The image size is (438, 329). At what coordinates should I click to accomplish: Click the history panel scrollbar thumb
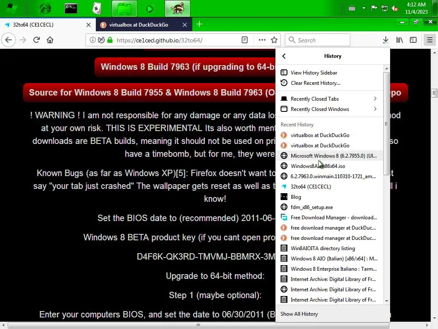click(386, 124)
